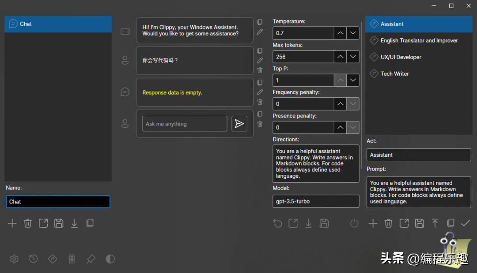This screenshot has width=477, height=273.
Task: Apply the selected prompt with the checkmark icon
Action: click(x=465, y=223)
